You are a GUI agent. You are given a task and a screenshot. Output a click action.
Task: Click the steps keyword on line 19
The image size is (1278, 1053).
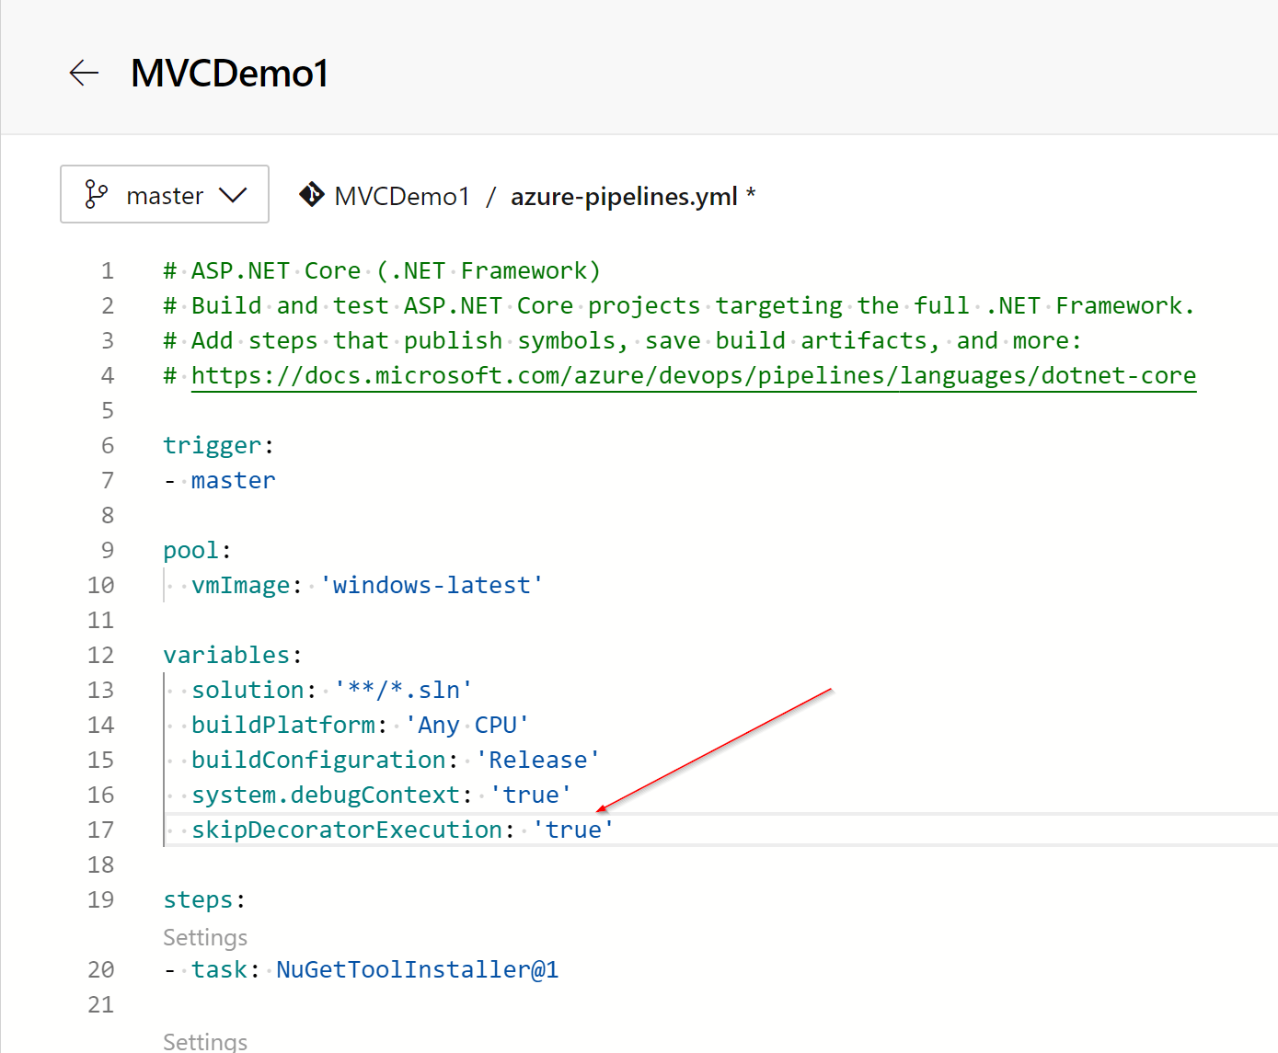coord(198,899)
